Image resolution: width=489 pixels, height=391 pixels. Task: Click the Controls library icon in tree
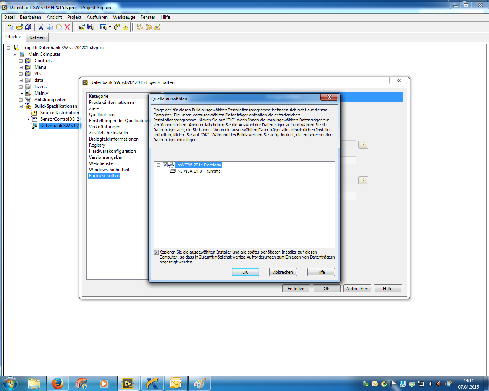(x=28, y=61)
